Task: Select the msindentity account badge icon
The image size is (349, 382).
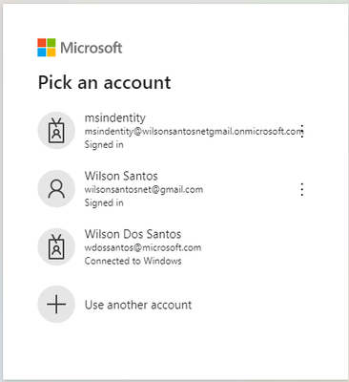Action: coord(56,131)
